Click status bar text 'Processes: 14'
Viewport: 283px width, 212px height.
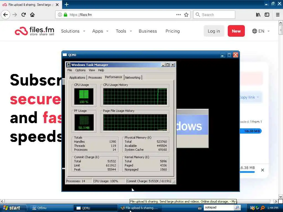tap(76, 181)
